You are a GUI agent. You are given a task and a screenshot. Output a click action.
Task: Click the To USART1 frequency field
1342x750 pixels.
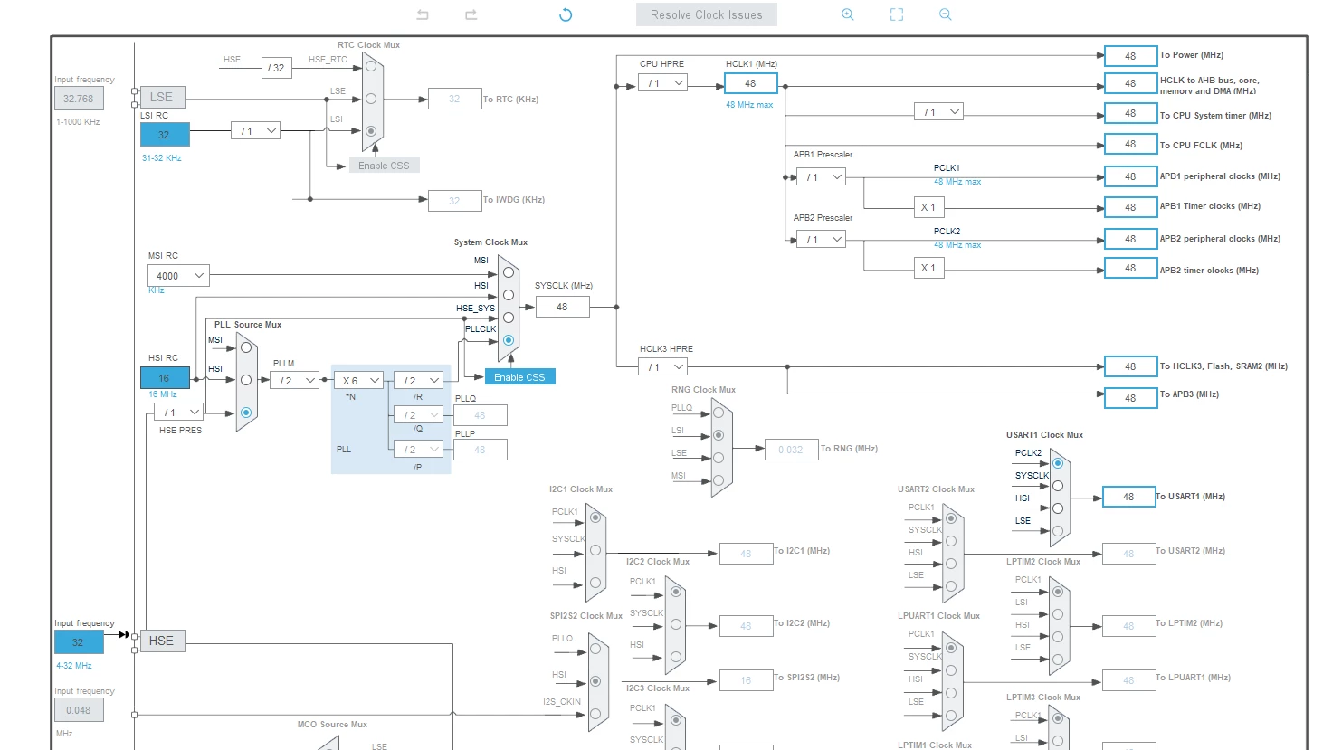(x=1128, y=497)
